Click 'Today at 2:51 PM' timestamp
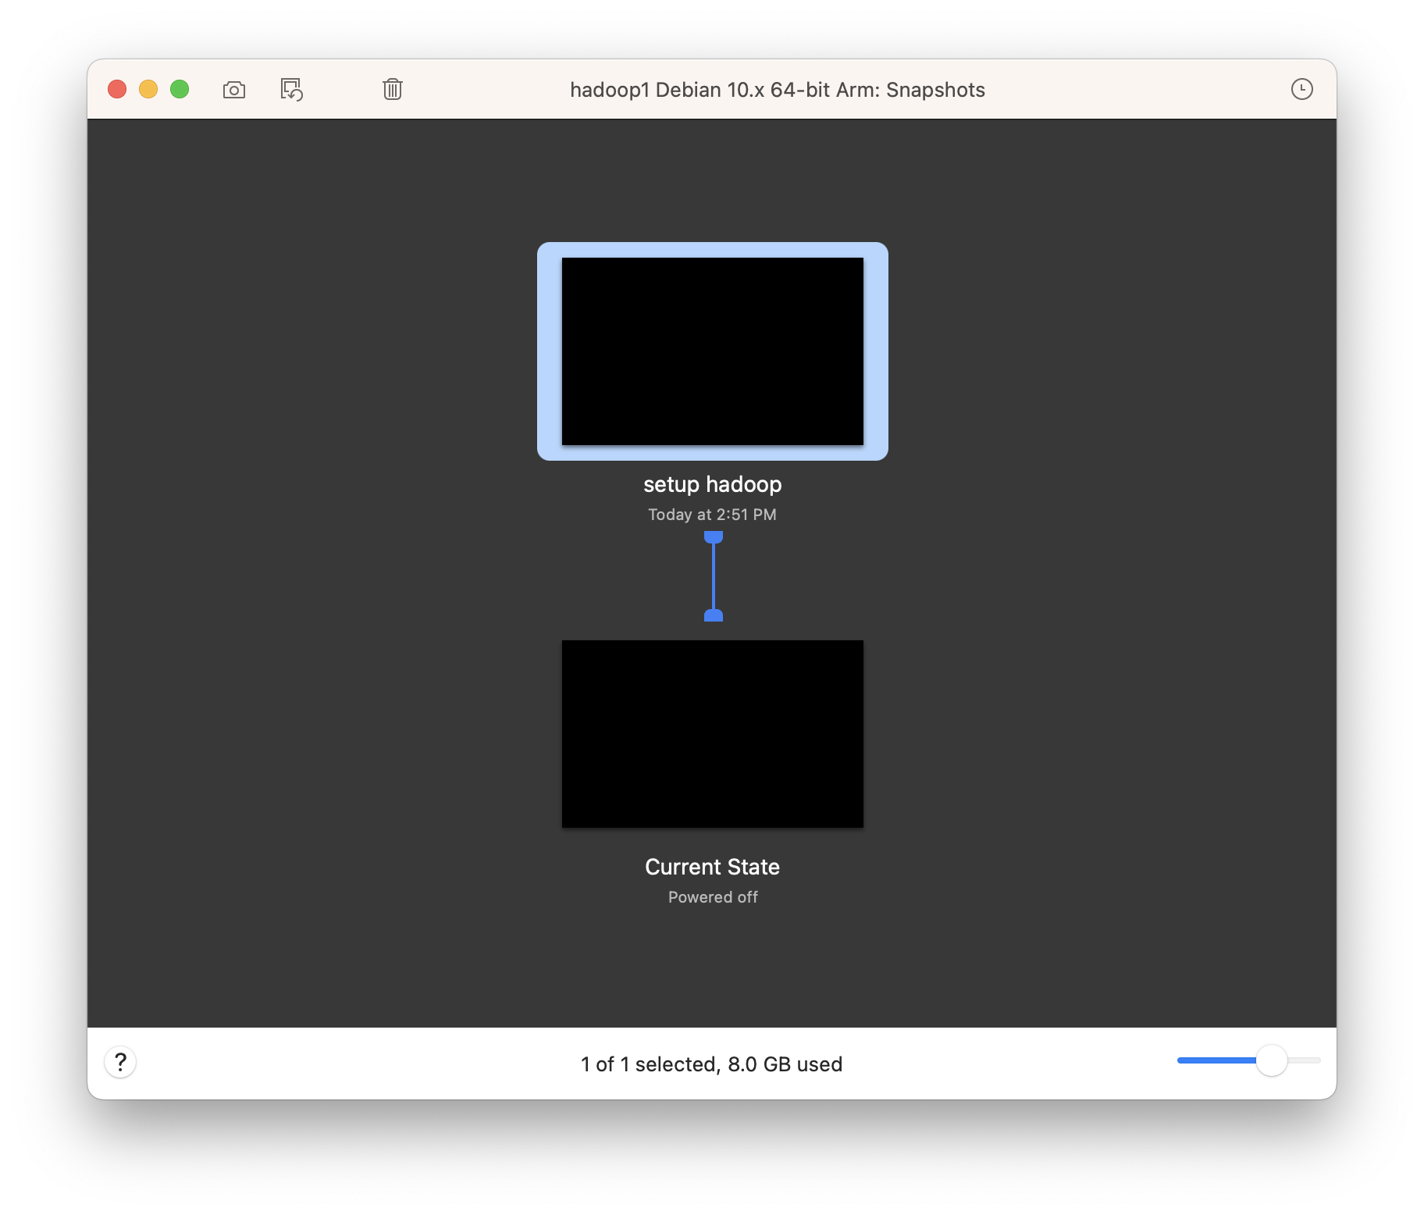1424x1215 pixels. [x=712, y=515]
